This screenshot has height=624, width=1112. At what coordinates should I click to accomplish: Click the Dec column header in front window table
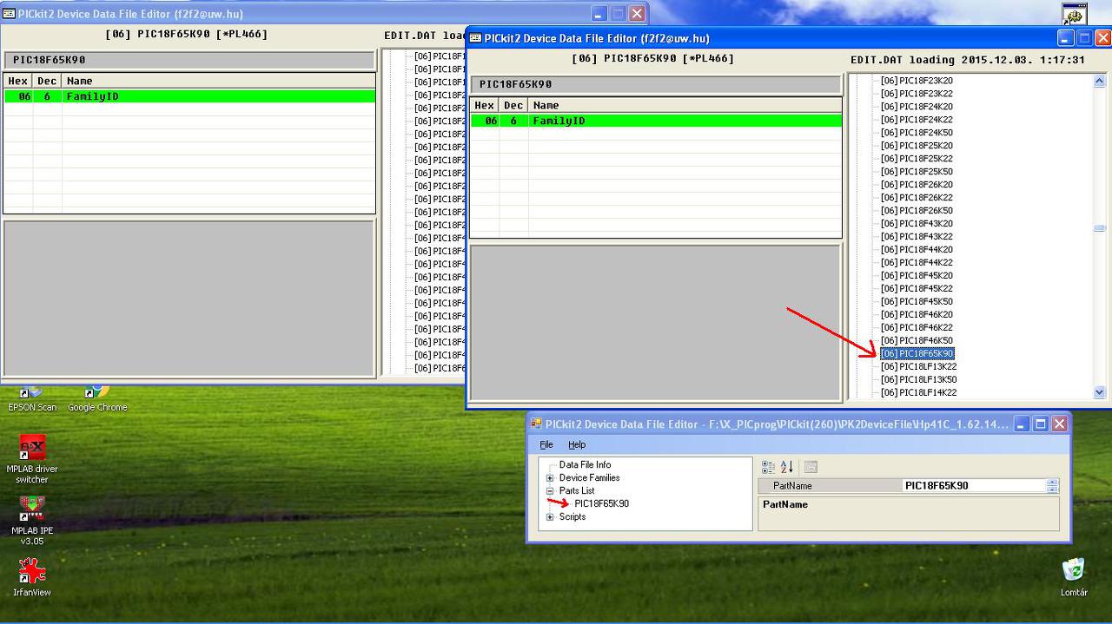[x=513, y=105]
